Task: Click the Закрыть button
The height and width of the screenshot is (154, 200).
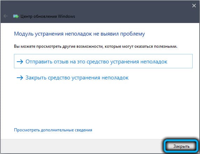Action: point(182,146)
